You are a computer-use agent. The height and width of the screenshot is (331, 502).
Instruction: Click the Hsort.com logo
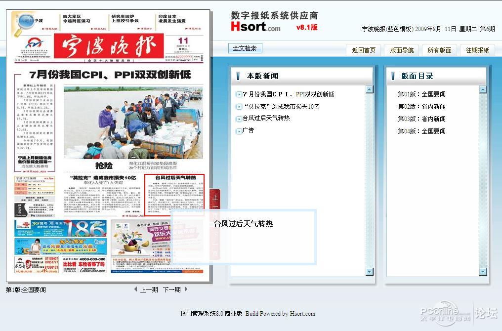click(256, 27)
